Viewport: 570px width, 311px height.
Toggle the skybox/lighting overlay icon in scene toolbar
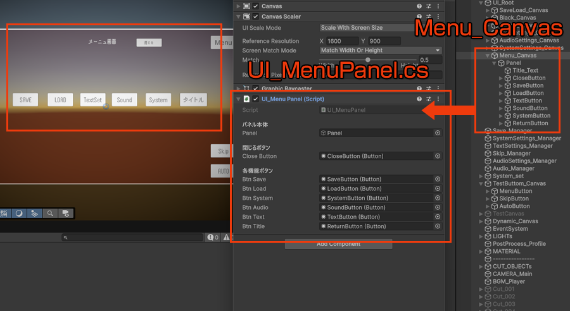click(x=19, y=214)
